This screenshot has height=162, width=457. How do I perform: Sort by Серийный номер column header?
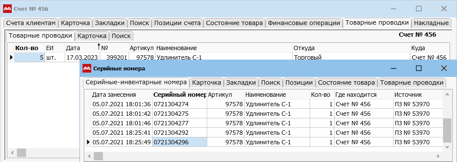[179, 95]
